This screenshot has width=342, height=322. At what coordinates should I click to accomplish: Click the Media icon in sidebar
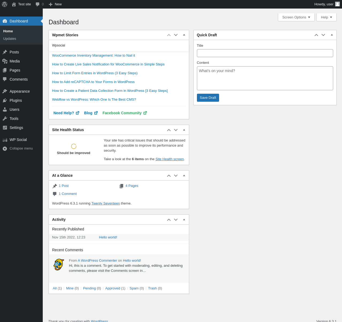point(5,61)
